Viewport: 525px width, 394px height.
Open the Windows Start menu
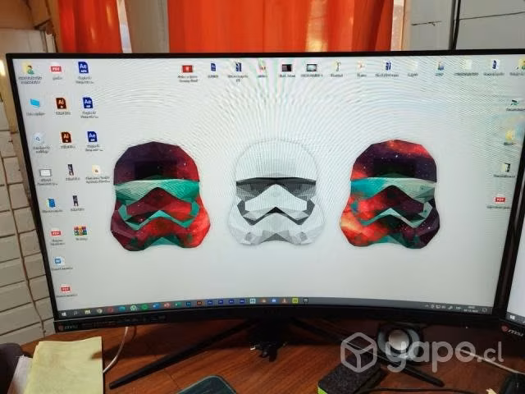click(64, 314)
